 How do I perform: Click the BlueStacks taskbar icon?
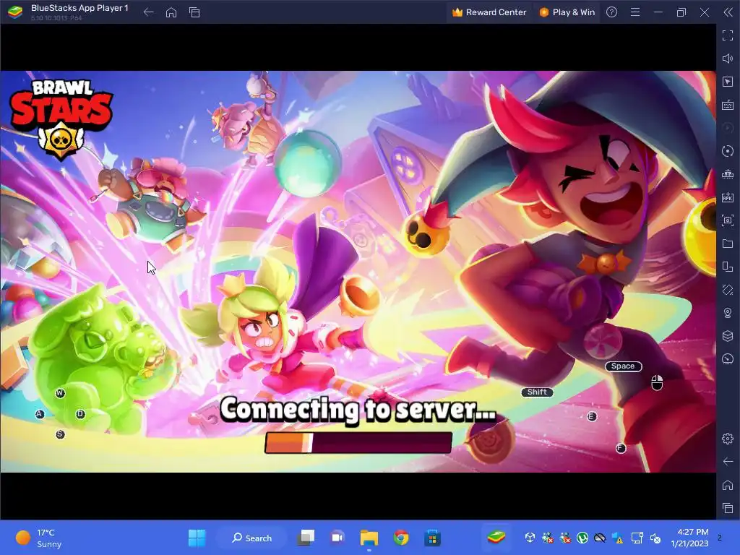pyautogui.click(x=496, y=538)
